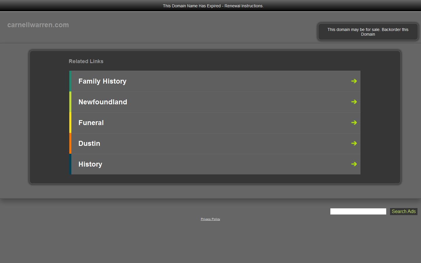Screen dimensions: 421x263
Task: Click the yellow bar beside Funeral
Action: [70, 122]
